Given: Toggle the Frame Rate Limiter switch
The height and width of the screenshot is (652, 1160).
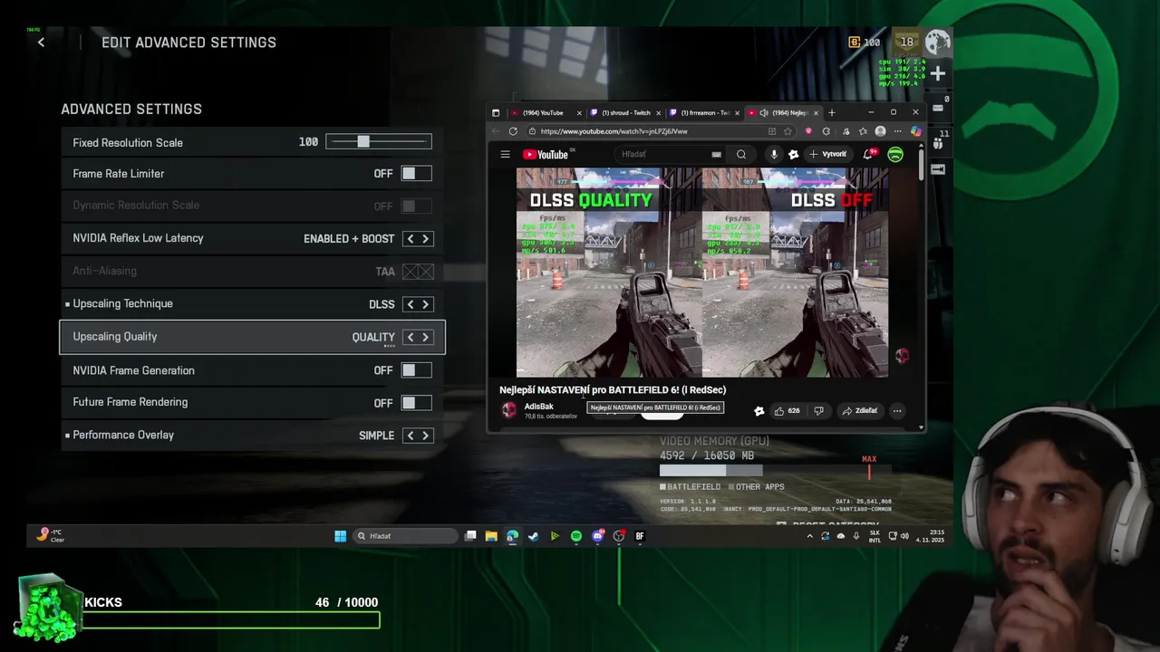Looking at the screenshot, I should pyautogui.click(x=417, y=174).
